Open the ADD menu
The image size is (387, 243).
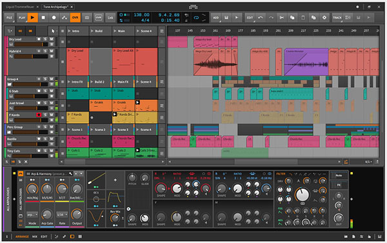pos(215,17)
